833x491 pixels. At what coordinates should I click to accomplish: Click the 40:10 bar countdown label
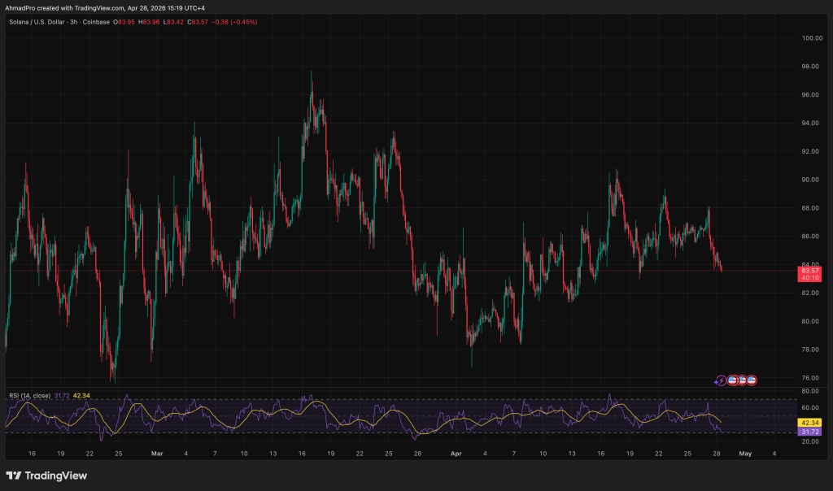(x=809, y=278)
